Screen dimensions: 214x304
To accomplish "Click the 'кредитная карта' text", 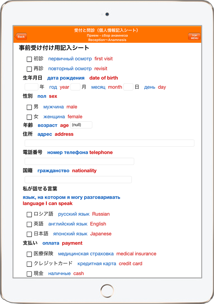I will pos(97,264).
